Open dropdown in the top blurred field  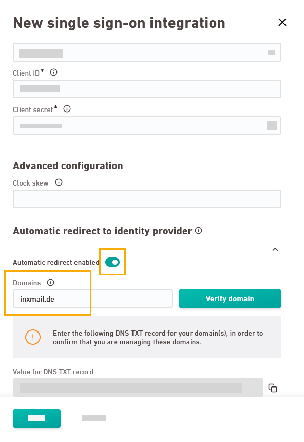point(272,52)
